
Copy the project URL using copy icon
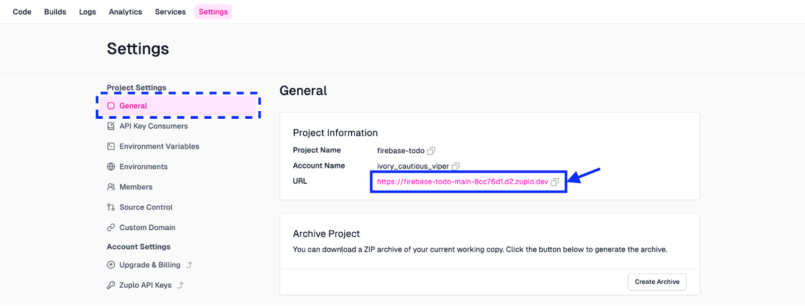pyautogui.click(x=555, y=183)
